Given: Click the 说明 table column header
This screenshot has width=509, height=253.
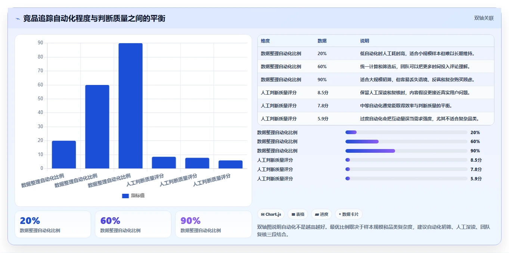Looking at the screenshot, I should tap(364, 41).
